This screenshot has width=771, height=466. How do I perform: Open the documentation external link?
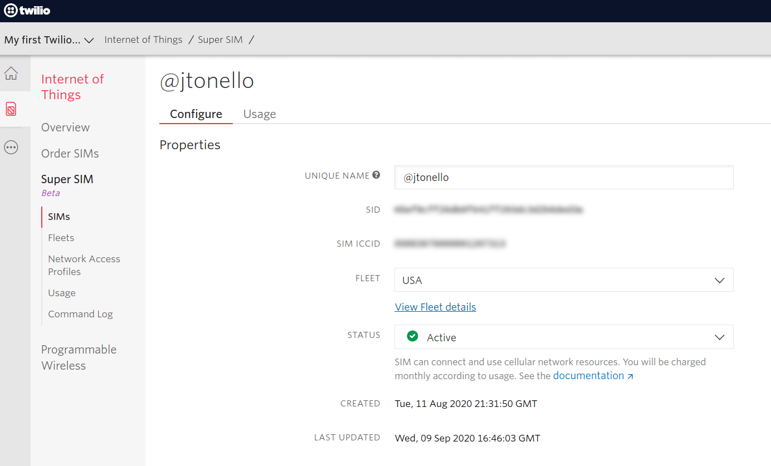coord(593,376)
